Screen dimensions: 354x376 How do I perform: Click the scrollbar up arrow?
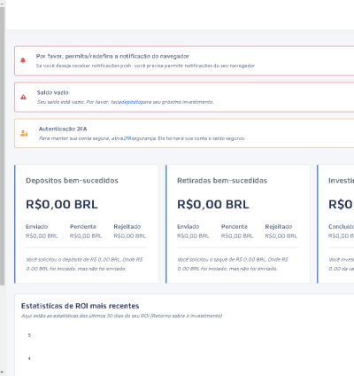tap(2, 4)
